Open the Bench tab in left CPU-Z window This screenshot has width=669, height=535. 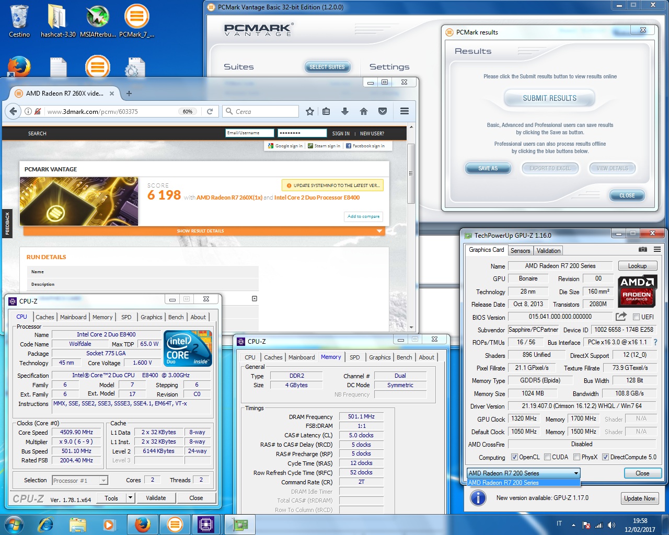[x=176, y=317]
